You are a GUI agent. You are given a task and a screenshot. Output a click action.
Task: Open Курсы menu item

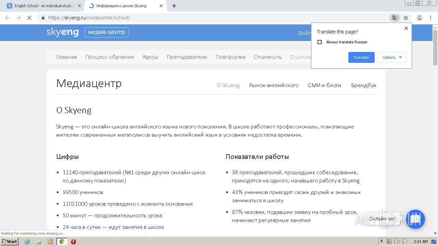tap(151, 57)
